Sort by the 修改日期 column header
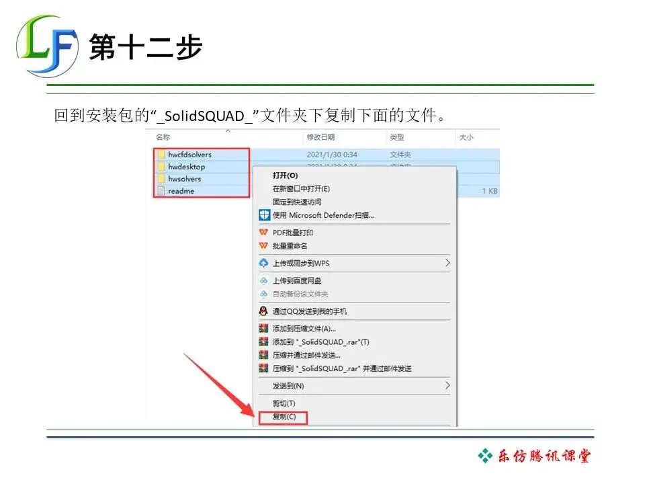Viewport: 645px width, 484px height. click(x=321, y=137)
